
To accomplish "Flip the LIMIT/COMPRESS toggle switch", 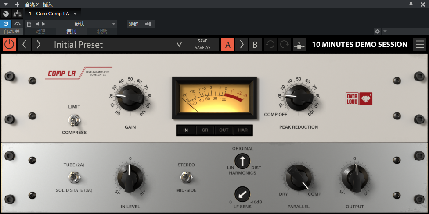I will tap(73, 120).
